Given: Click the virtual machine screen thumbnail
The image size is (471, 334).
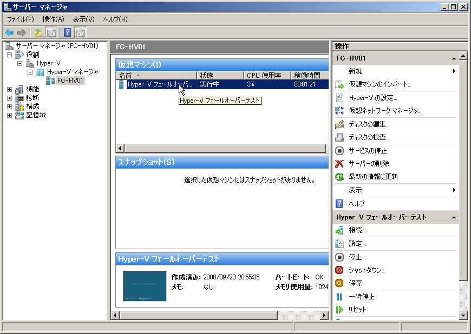Looking at the screenshot, I should point(145,286).
